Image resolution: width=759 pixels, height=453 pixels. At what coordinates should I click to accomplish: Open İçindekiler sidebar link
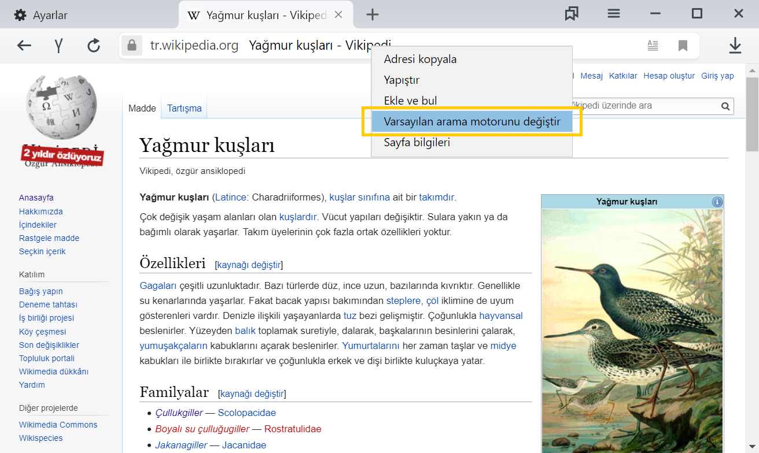[x=38, y=225]
